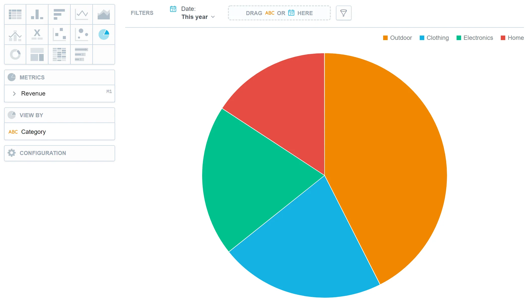Open the This year date dropdown
The image size is (528, 307).
click(198, 17)
